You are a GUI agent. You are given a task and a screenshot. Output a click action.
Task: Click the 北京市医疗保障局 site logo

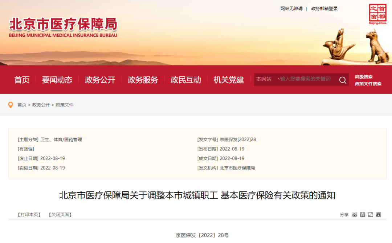tap(63, 24)
